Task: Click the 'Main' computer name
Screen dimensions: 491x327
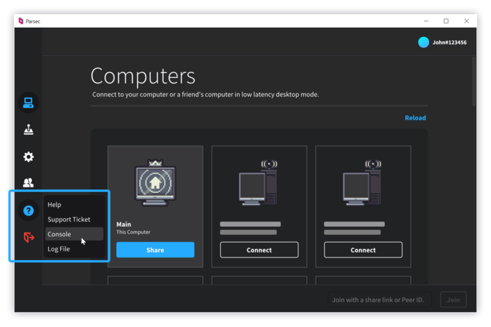Action: pyautogui.click(x=124, y=224)
